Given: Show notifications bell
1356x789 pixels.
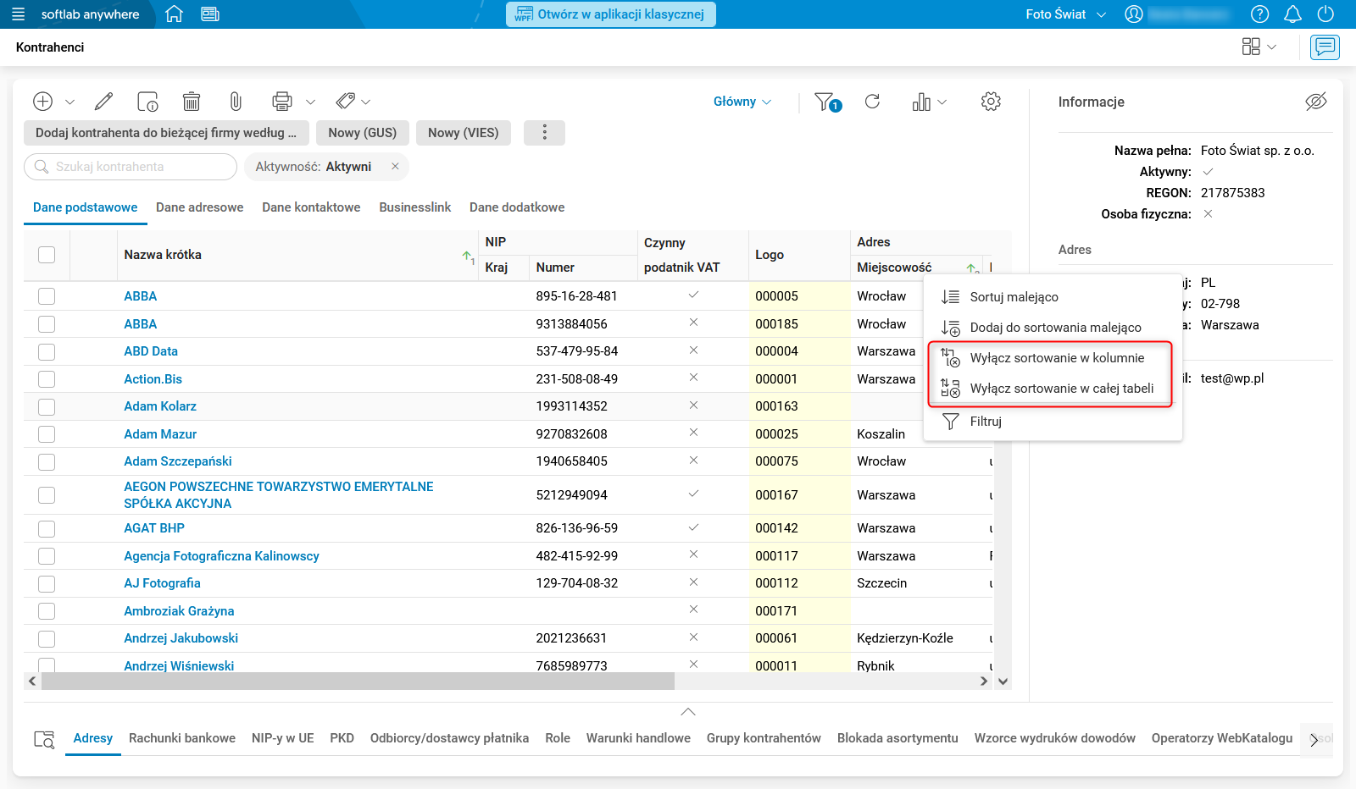Looking at the screenshot, I should [1292, 14].
